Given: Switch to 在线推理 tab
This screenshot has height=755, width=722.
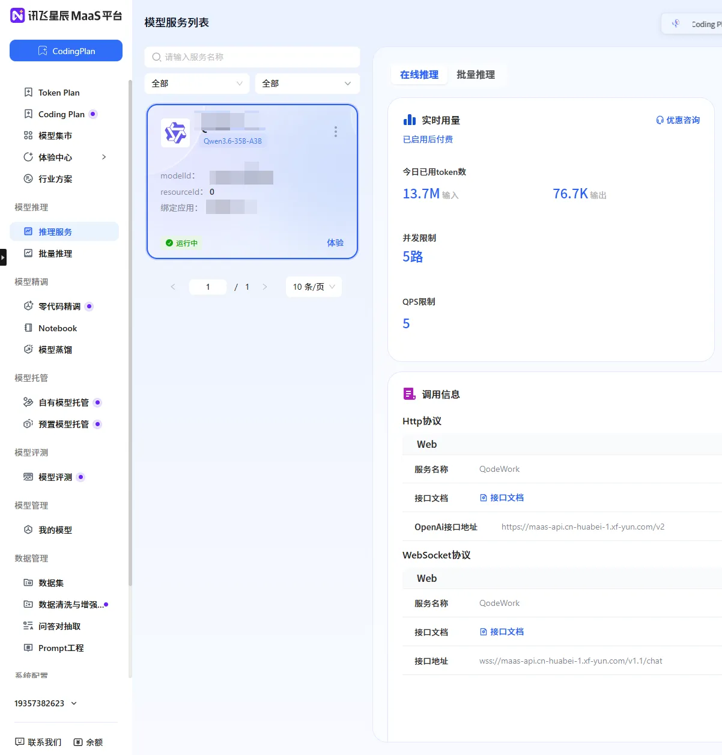Looking at the screenshot, I should [x=419, y=75].
